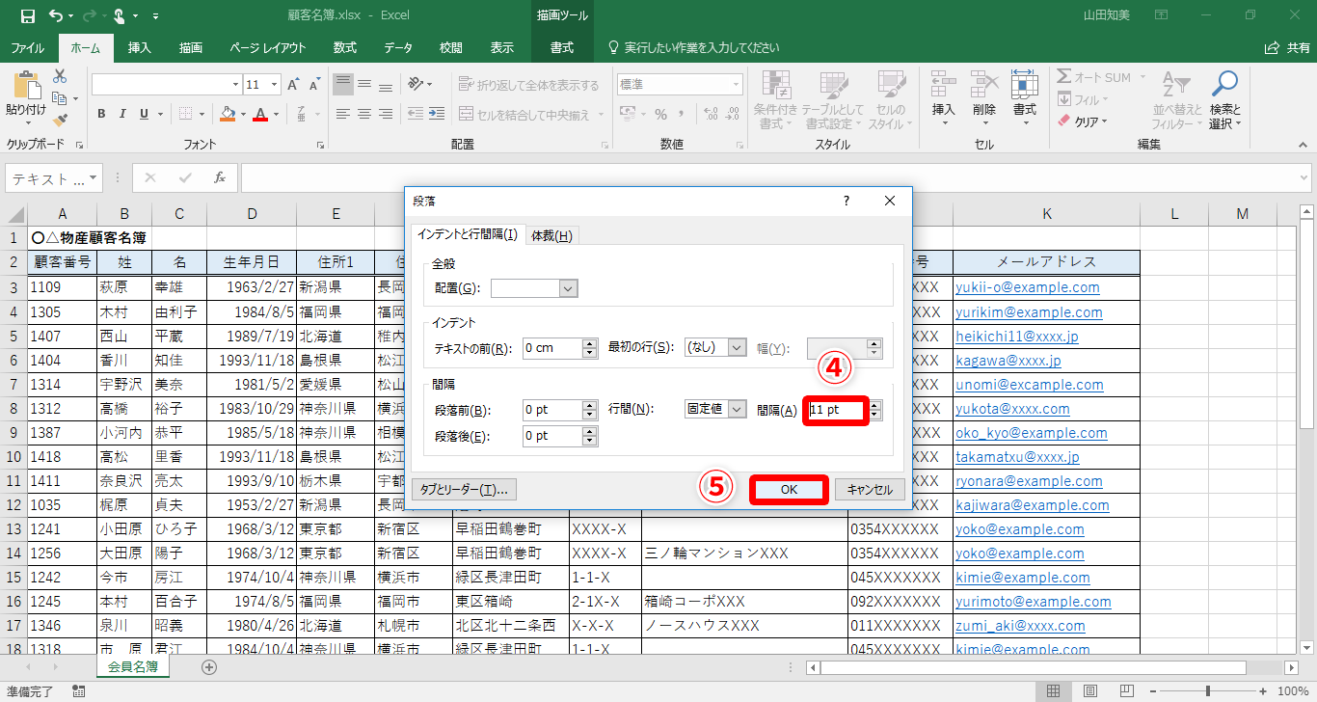Decrease the font size
The image size is (1317, 702).
click(x=315, y=85)
